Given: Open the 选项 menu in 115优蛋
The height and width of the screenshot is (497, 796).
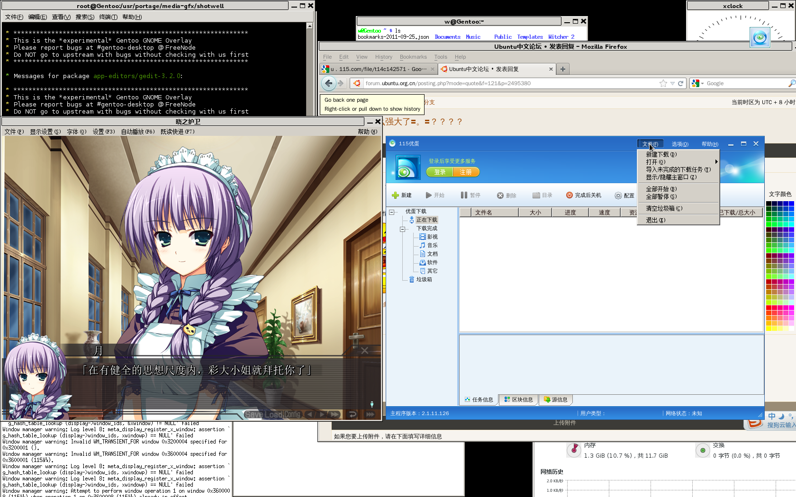Looking at the screenshot, I should point(680,144).
